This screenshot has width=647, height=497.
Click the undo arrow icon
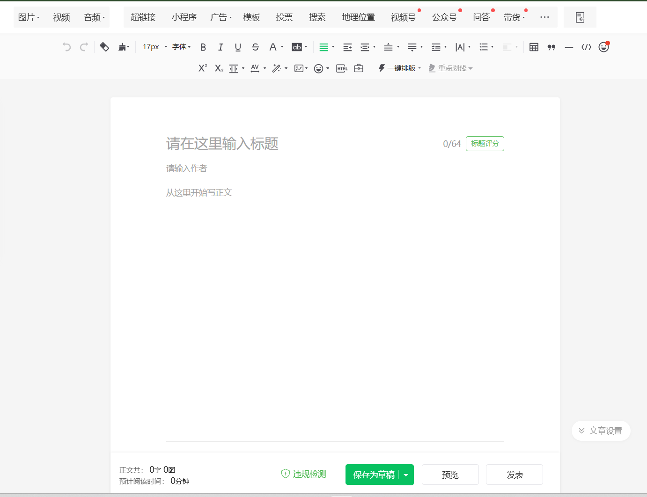coord(66,47)
